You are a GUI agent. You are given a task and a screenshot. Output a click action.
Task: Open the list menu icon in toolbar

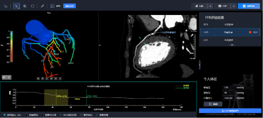point(6,6)
